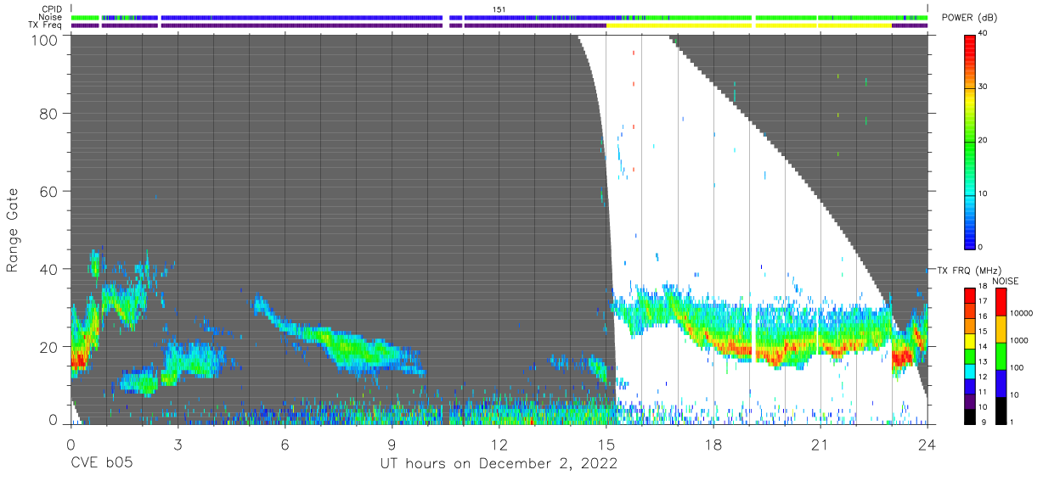Click the 'CPID' row label at top
The height and width of the screenshot is (481, 1043).
coord(53,9)
